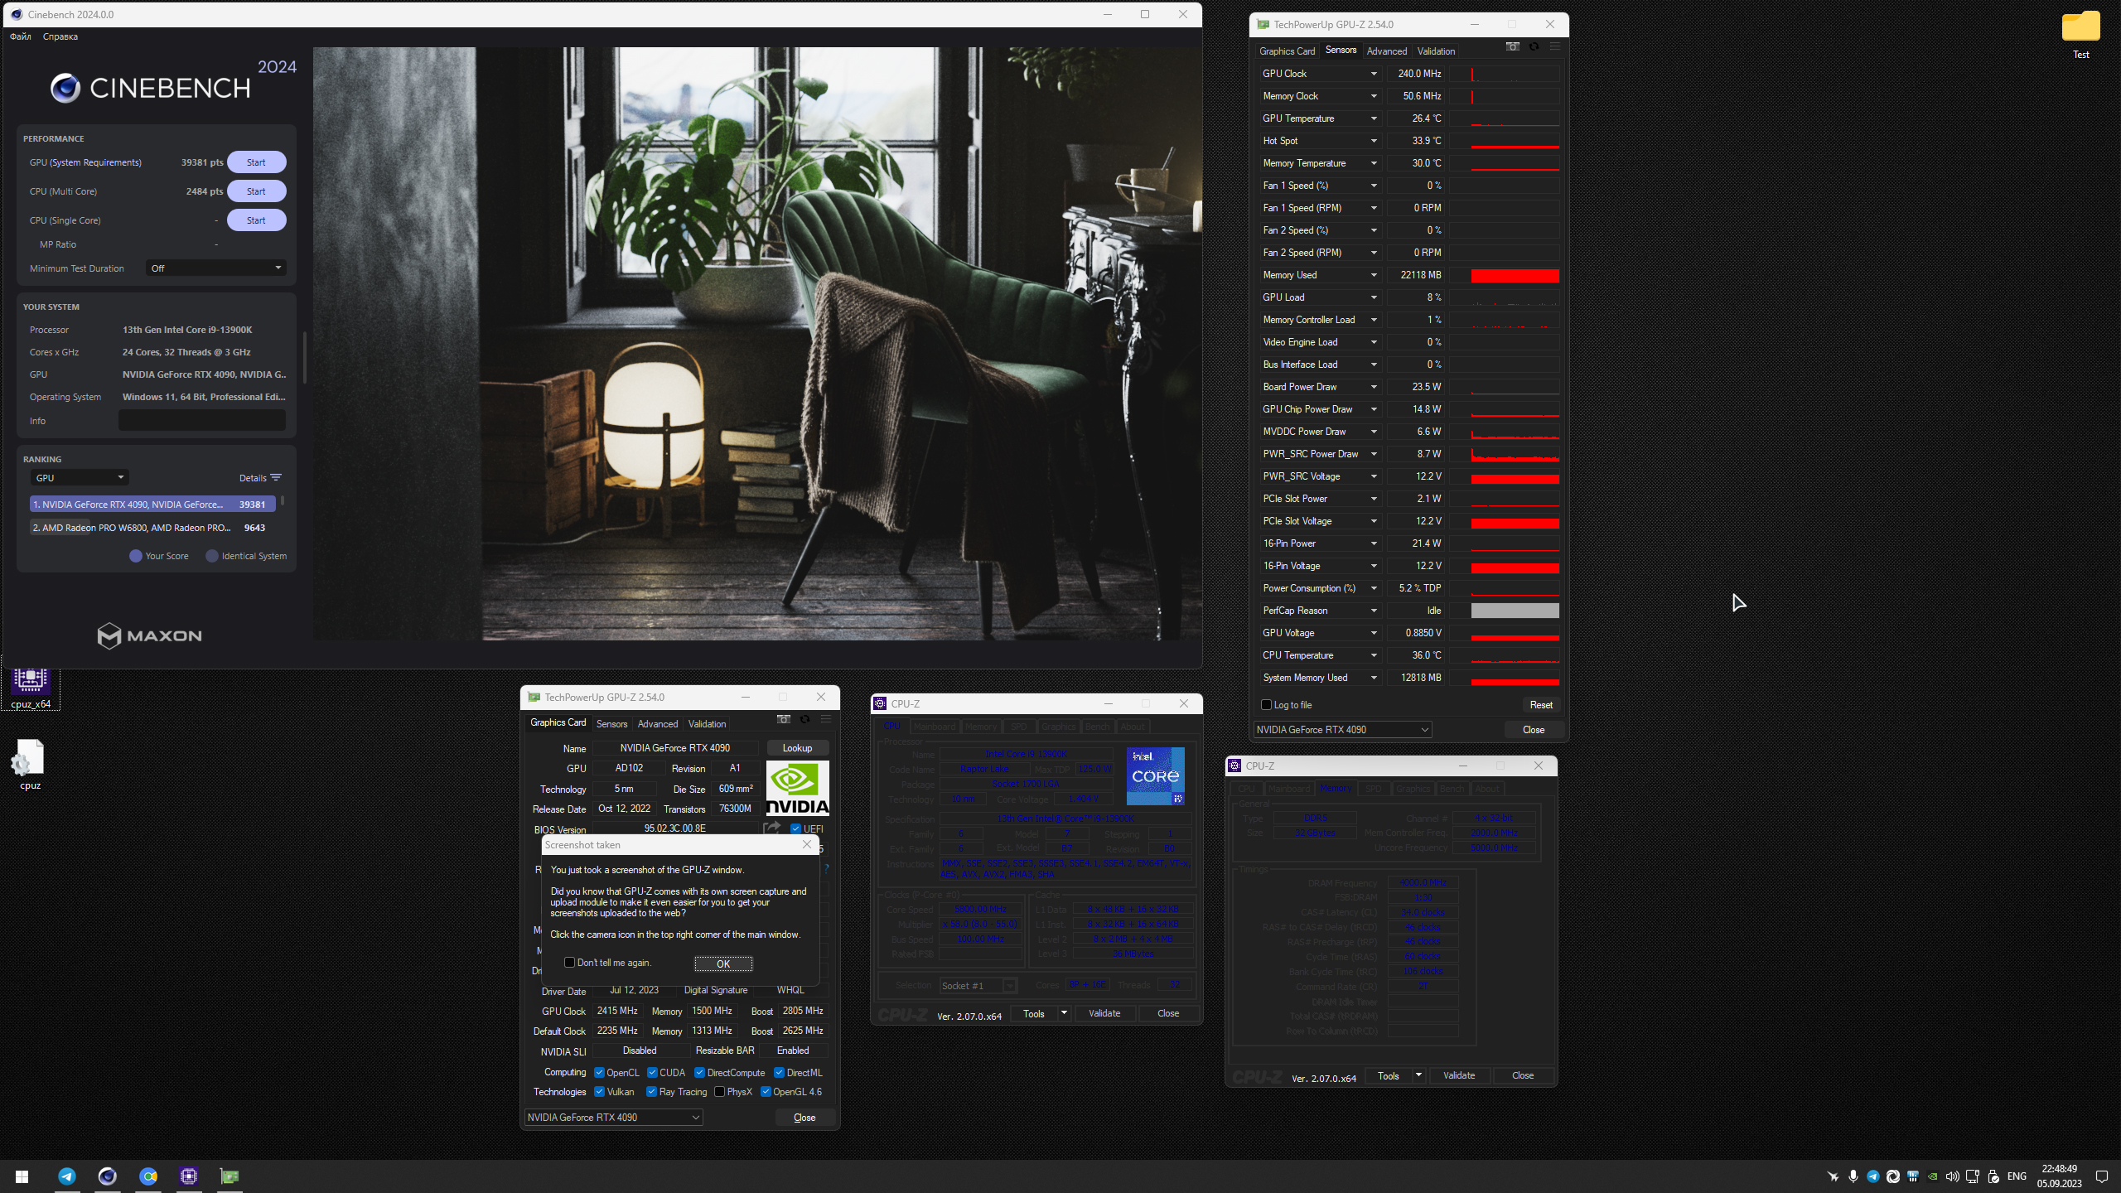The image size is (2121, 1193).
Task: Click the volume speaker tray icon
Action: [1952, 1176]
